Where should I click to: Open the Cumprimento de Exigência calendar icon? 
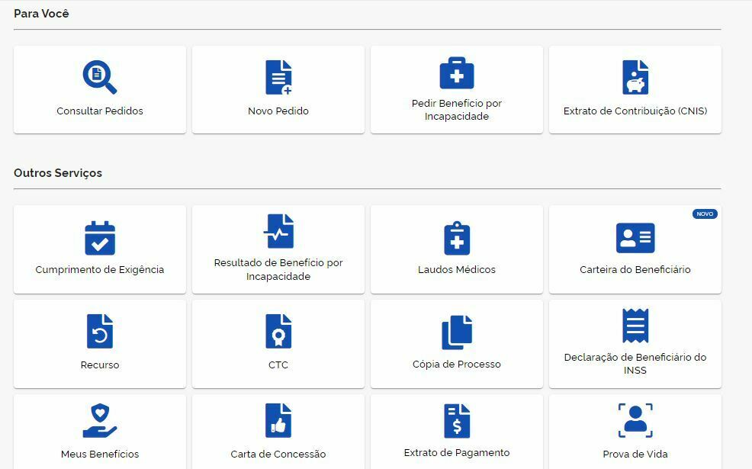tap(100, 237)
